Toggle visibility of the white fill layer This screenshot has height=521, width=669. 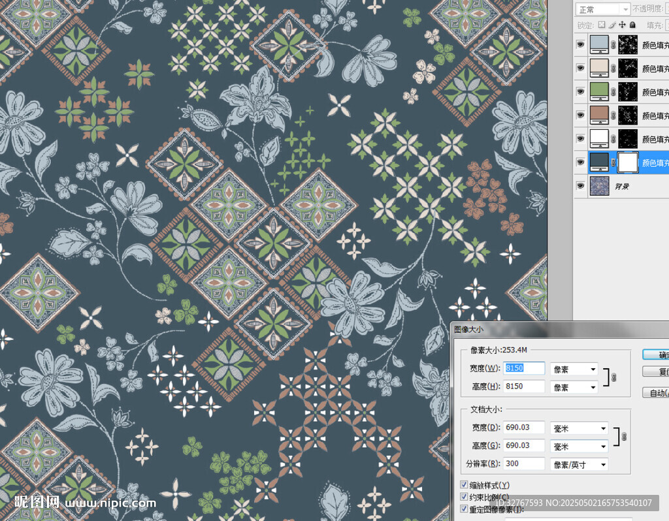(580, 138)
